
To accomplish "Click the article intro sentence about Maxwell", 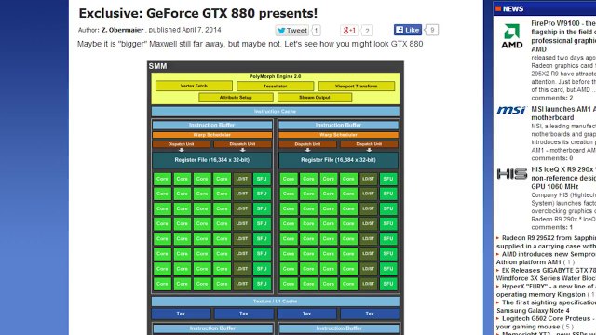I will click(251, 44).
